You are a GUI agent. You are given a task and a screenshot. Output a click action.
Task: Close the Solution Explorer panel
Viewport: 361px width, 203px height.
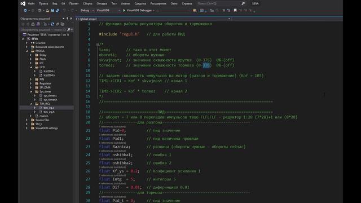point(71,19)
